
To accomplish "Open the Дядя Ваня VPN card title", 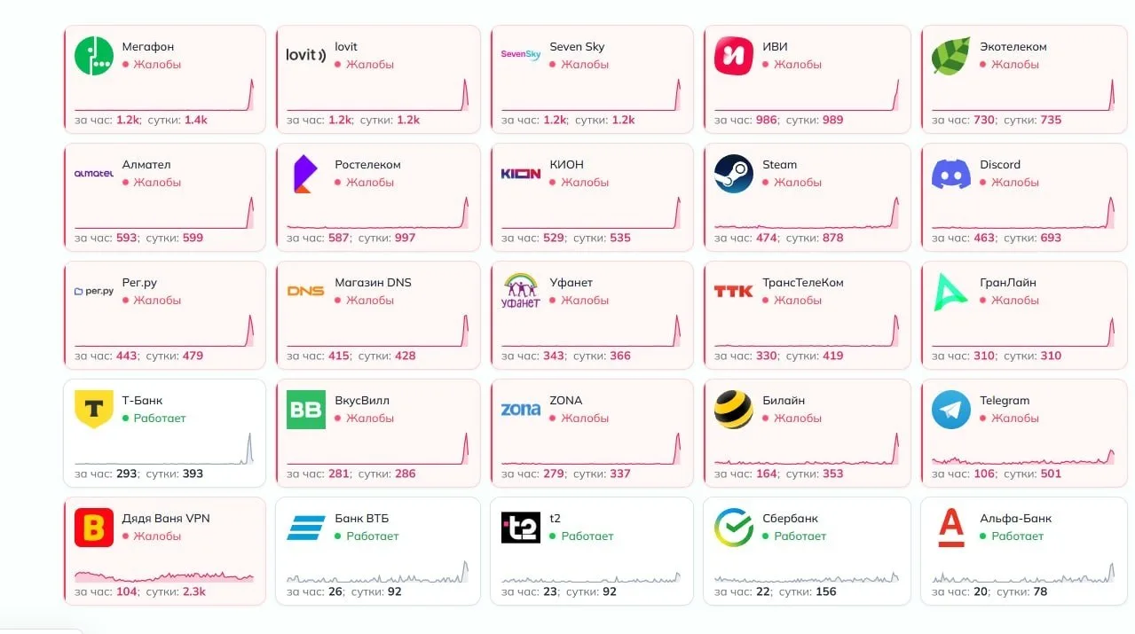I will tap(166, 518).
